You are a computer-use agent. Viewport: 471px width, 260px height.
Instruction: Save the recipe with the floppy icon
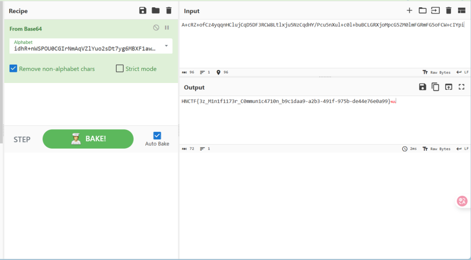click(x=143, y=11)
